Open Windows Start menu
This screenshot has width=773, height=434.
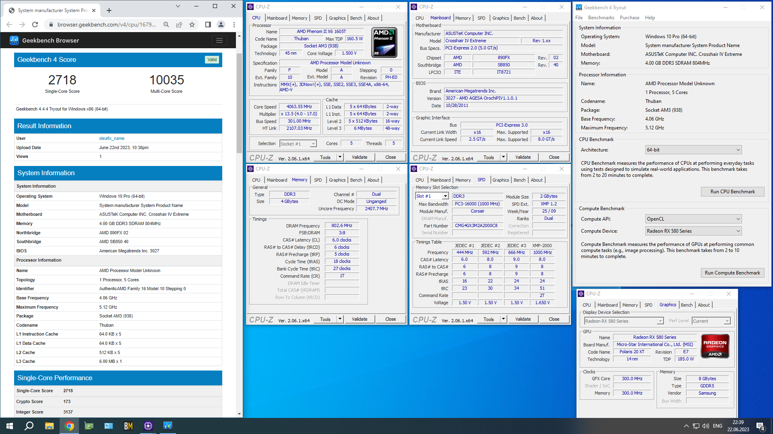(x=10, y=426)
